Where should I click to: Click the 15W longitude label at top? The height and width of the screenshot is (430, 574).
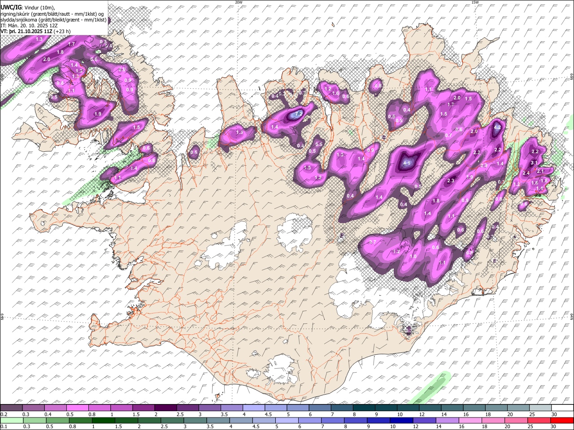click(x=474, y=2)
